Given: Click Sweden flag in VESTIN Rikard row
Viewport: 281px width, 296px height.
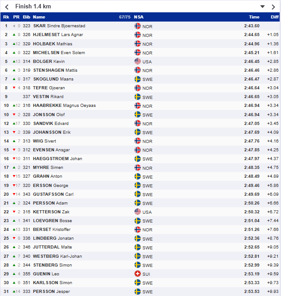Looking at the screenshot, I should pos(138,97).
